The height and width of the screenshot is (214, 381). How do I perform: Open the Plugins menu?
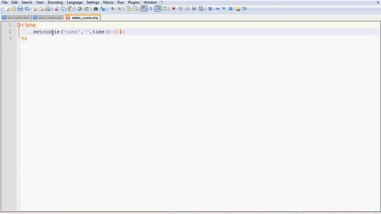133,2
